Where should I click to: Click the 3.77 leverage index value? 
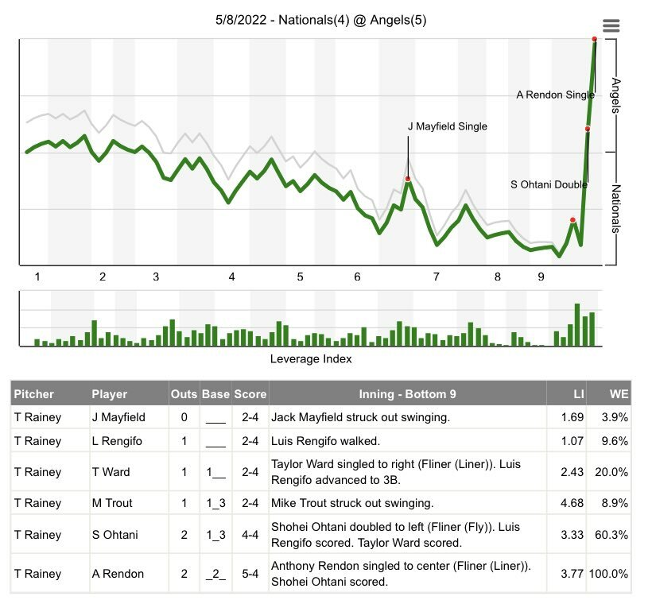pos(572,574)
